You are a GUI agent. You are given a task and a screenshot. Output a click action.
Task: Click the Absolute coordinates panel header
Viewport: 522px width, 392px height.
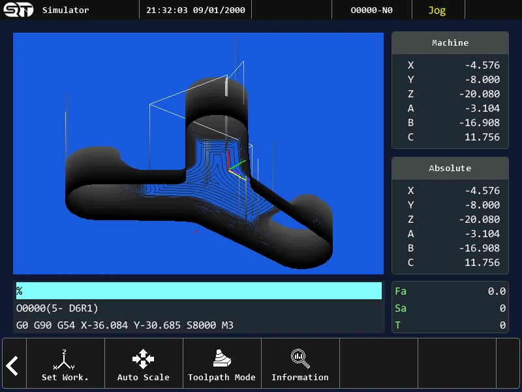[450, 168]
